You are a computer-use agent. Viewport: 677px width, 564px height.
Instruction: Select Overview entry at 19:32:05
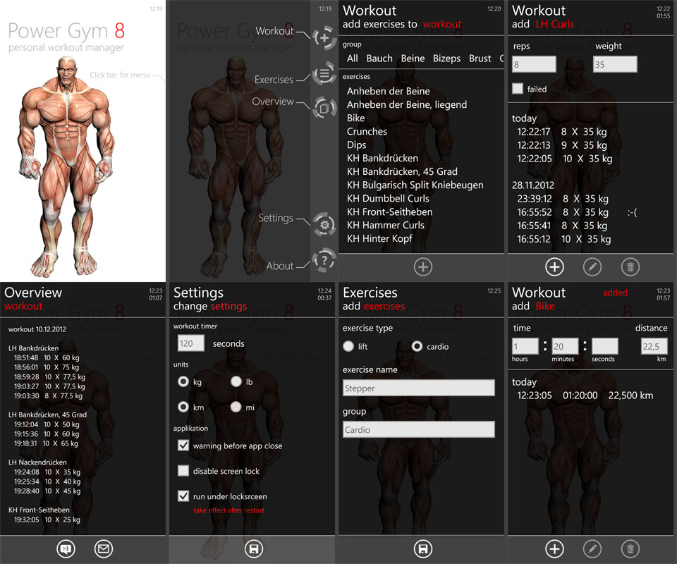pyautogui.click(x=47, y=520)
